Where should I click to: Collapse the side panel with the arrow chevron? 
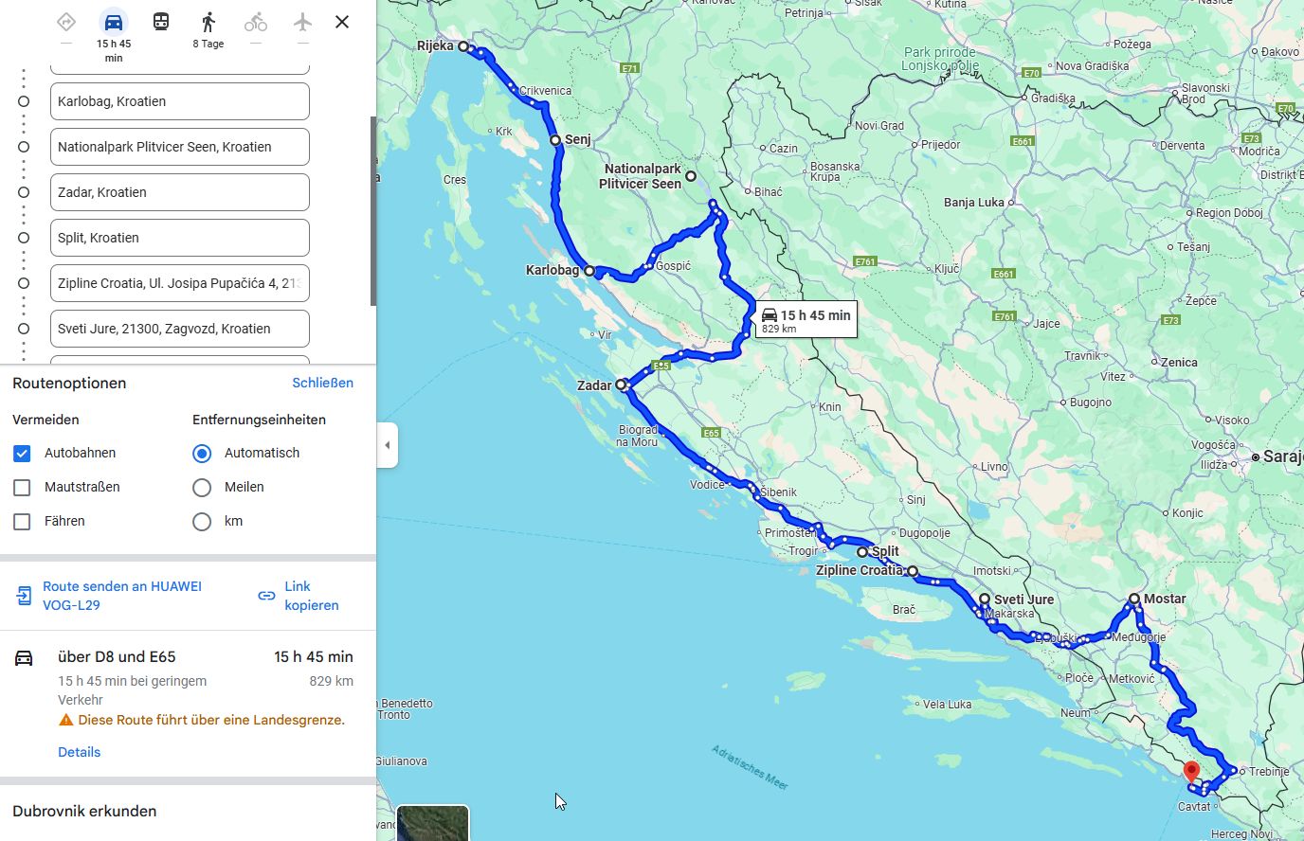[x=387, y=444]
